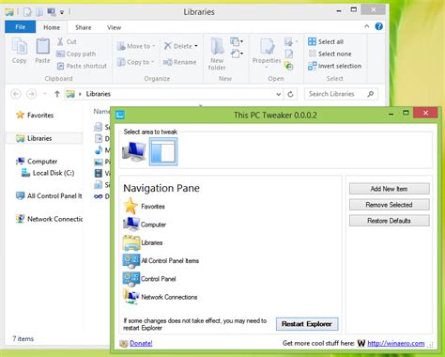Click Up one level arrow
This screenshot has width=445, height=357.
57,94
